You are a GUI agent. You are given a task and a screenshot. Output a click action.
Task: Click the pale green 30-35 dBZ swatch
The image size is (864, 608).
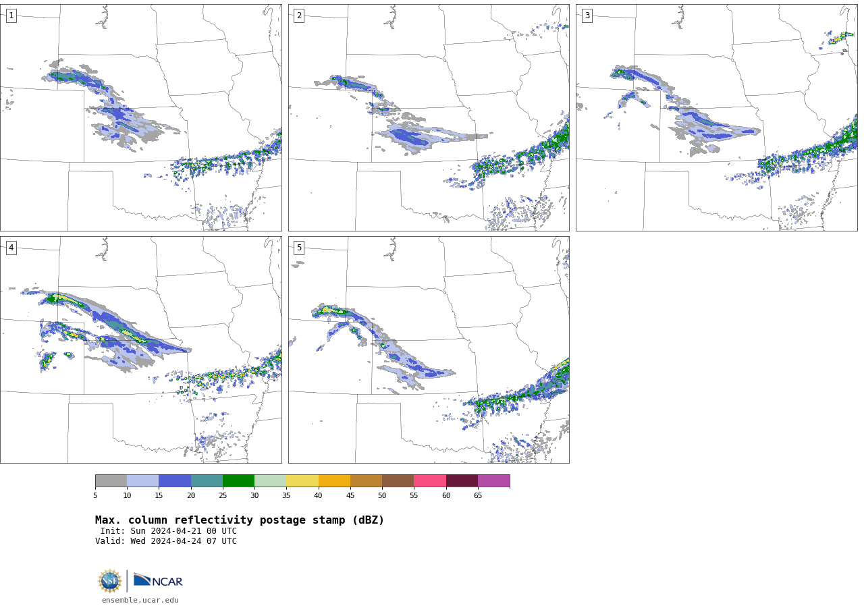pos(270,481)
